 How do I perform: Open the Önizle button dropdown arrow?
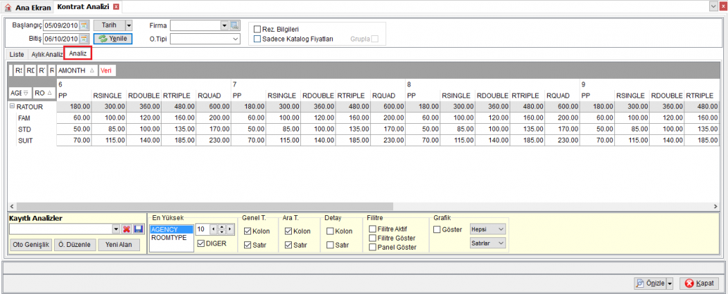tap(670, 284)
